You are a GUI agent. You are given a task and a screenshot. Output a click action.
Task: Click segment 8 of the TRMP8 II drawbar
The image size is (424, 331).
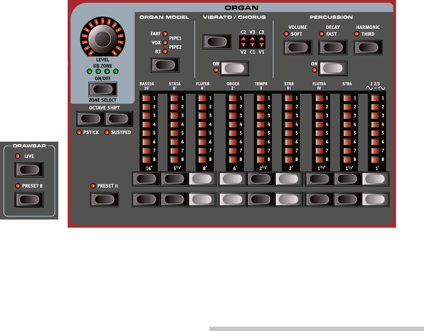pyautogui.click(x=261, y=159)
